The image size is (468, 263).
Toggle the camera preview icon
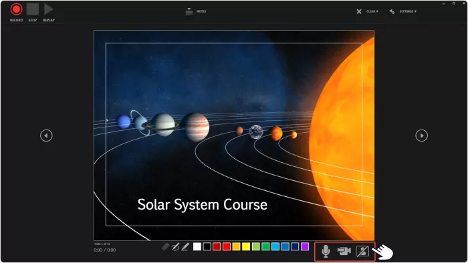coord(362,251)
